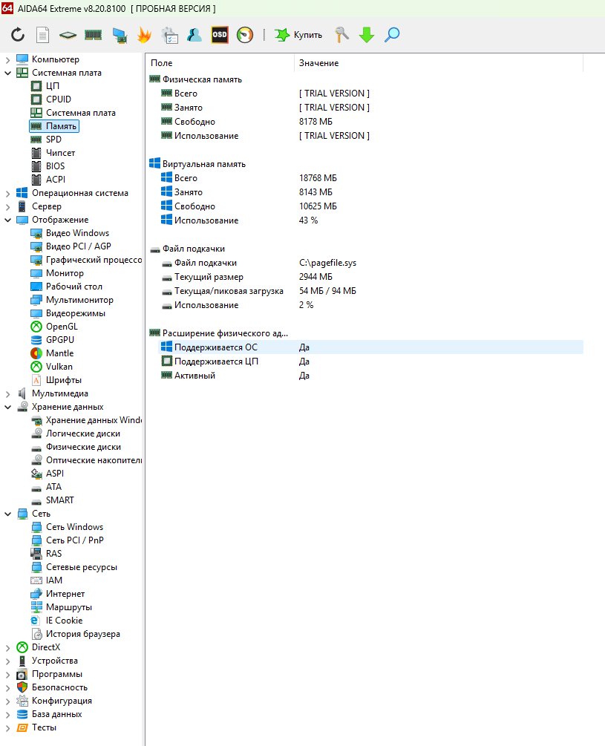Expand the Тесты tree node
The image size is (605, 746).
7,728
